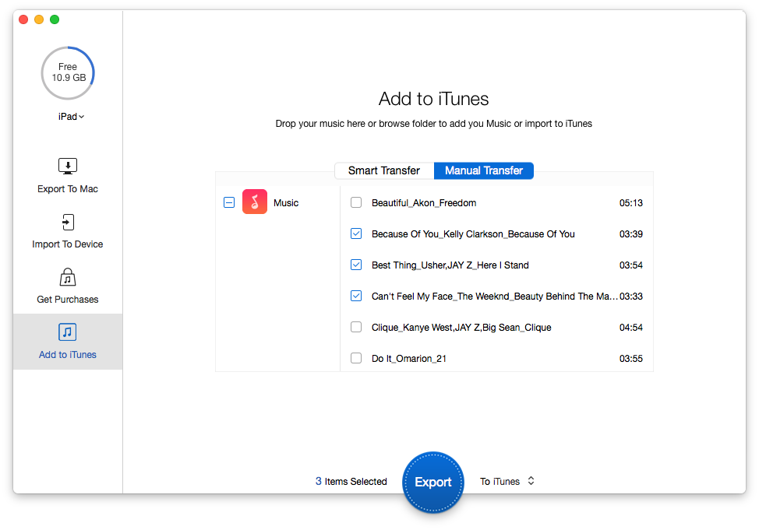Click the Because Of You_Kelly Clarkson title
Screen dimensions: 759x530
pyautogui.click(x=474, y=234)
